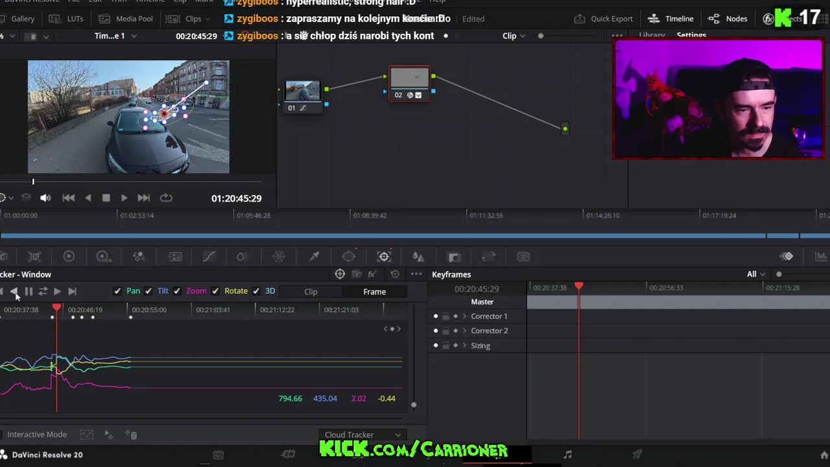
Task: Toggle the Rotate tracking checkbox
Action: [215, 291]
